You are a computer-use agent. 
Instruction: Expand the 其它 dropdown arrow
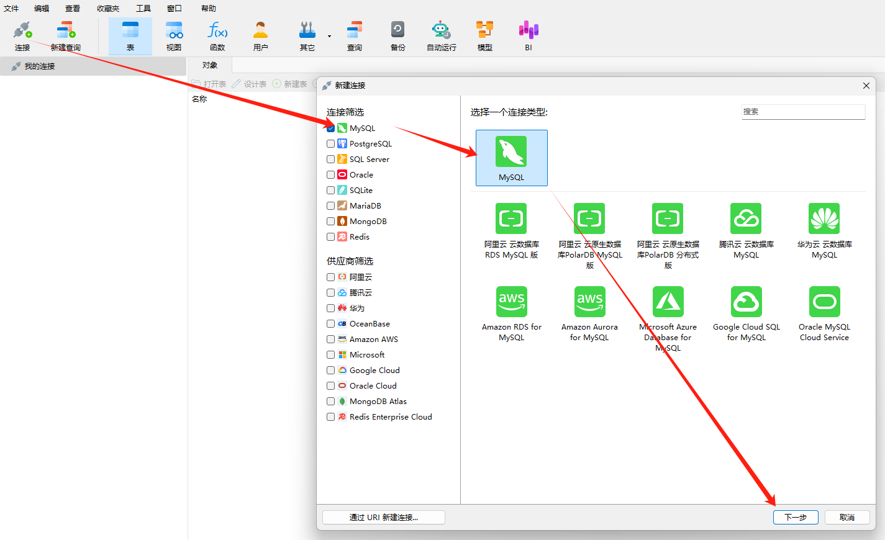(329, 36)
